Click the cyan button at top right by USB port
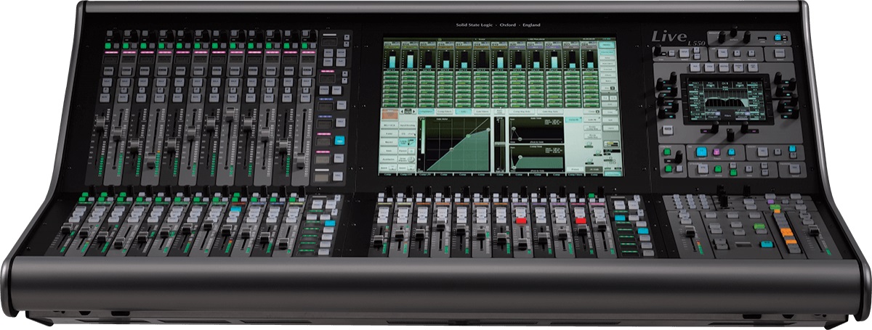 (x=778, y=38)
